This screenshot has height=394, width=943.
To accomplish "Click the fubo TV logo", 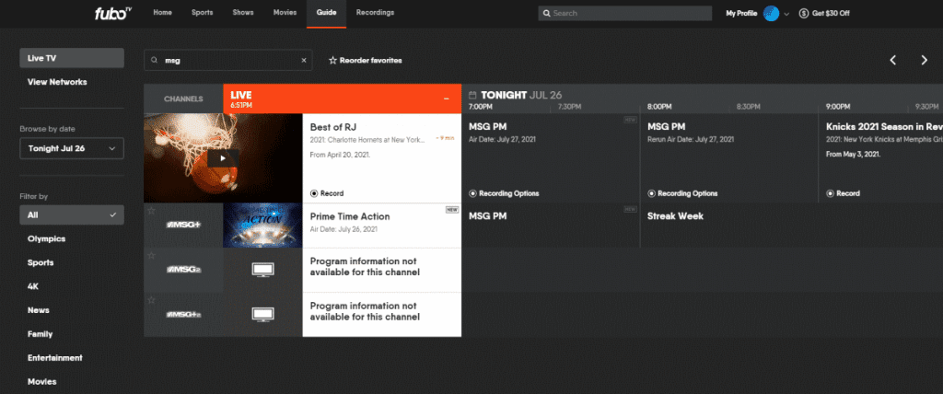I will click(113, 13).
